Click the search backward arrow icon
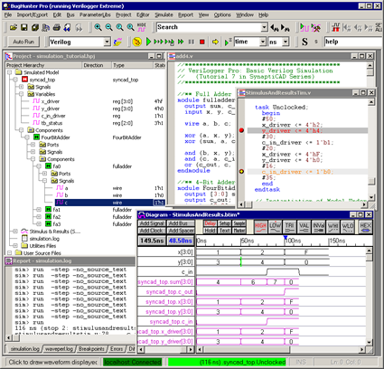384x369 pixels. point(274,28)
